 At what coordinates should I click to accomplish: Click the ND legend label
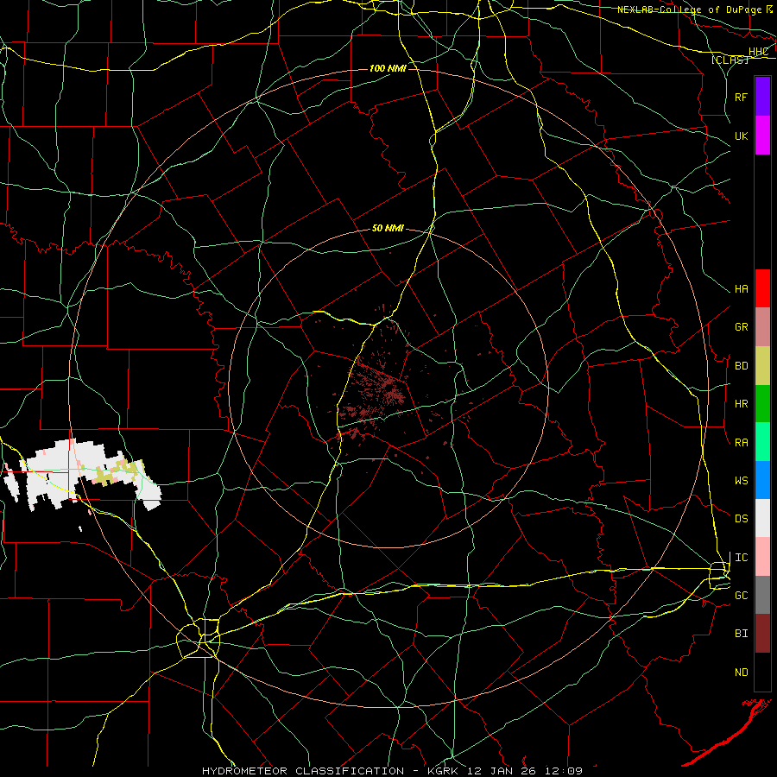pyautogui.click(x=741, y=672)
